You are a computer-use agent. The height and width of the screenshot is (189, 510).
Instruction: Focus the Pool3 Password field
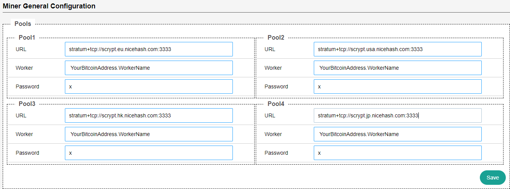point(148,153)
